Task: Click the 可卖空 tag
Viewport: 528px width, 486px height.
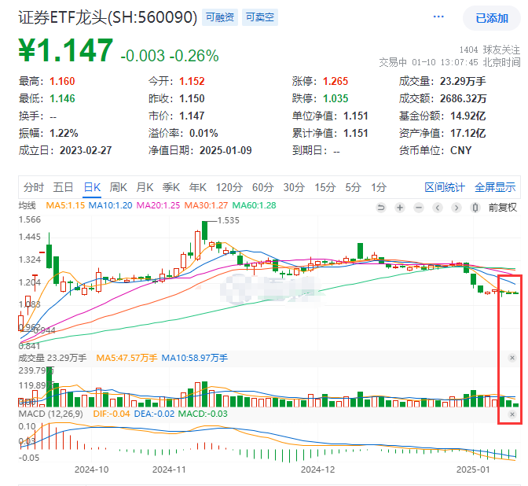Action: pyautogui.click(x=258, y=18)
